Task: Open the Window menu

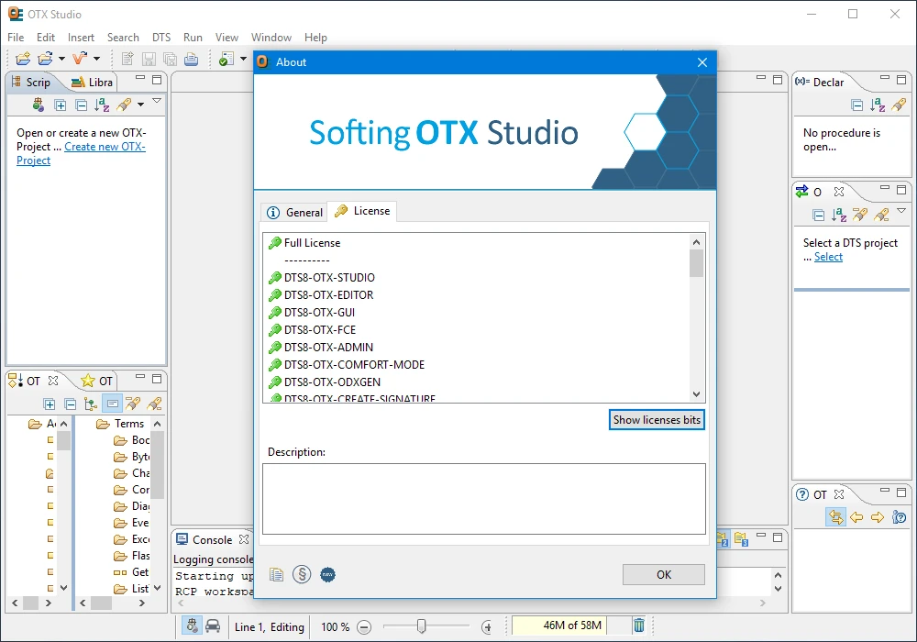Action: 271,38
